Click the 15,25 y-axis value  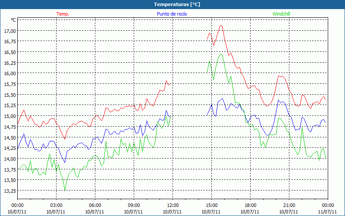(x=10, y=105)
